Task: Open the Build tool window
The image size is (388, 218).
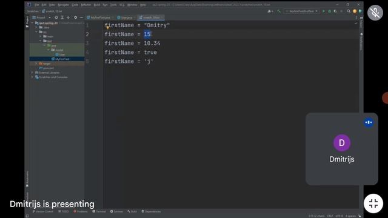Action: click(132, 211)
